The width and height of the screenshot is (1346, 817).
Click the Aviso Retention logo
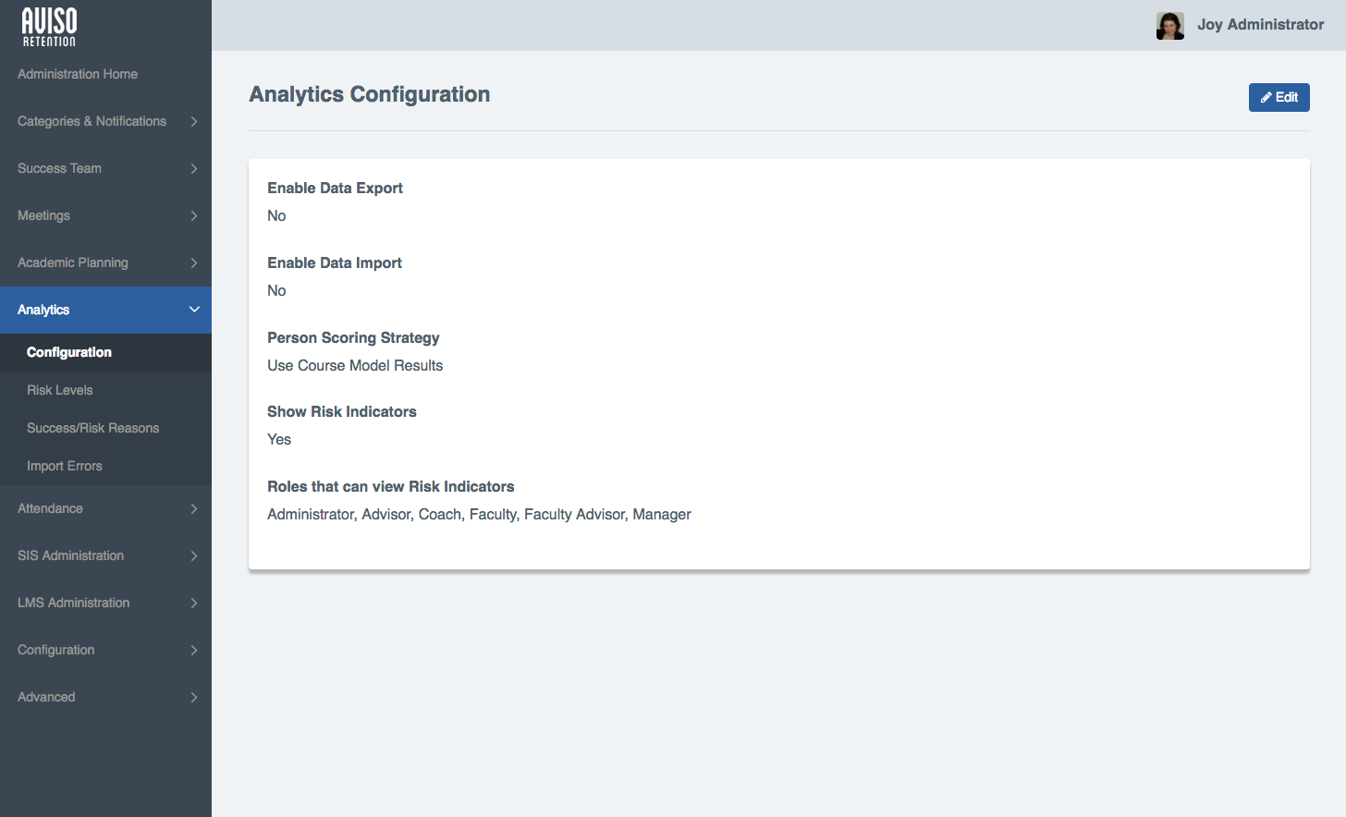tap(49, 27)
